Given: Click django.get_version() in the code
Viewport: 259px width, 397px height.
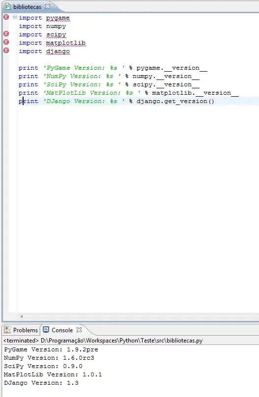Looking at the screenshot, I should pyautogui.click(x=175, y=102).
